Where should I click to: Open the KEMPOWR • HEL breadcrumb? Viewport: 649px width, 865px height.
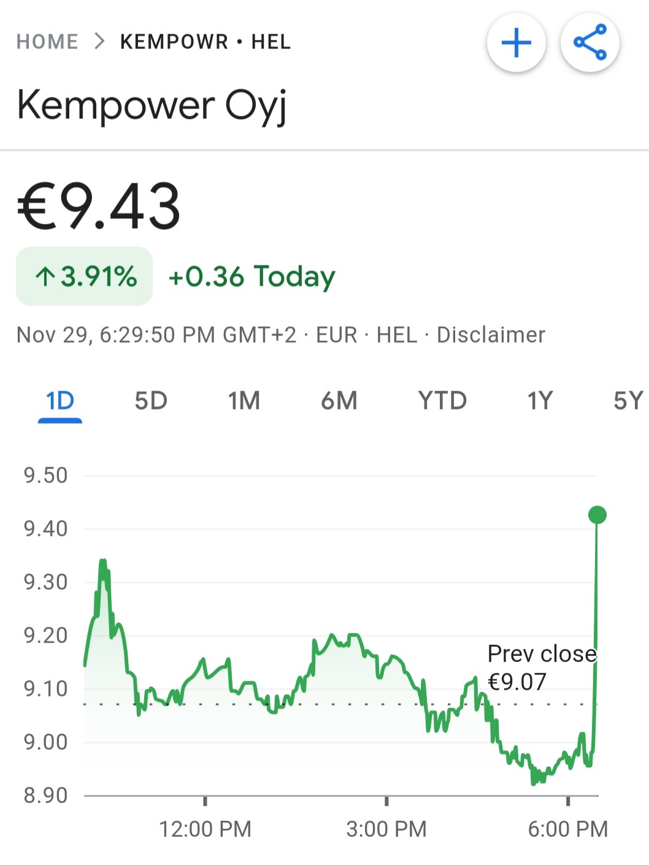pos(205,42)
